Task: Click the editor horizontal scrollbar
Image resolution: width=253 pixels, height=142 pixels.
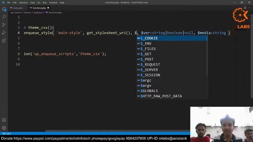Action: [118, 131]
